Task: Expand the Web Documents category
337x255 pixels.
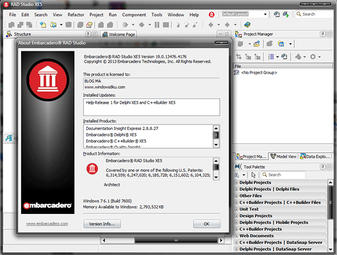Action: click(x=236, y=236)
